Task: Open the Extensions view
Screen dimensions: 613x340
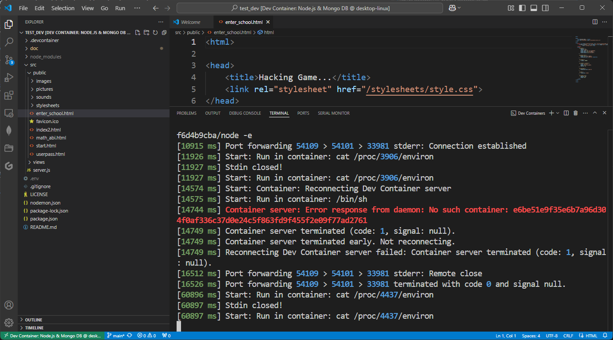Action: [x=9, y=95]
